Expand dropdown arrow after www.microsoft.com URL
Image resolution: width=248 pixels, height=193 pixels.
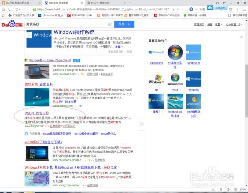(x=78, y=74)
